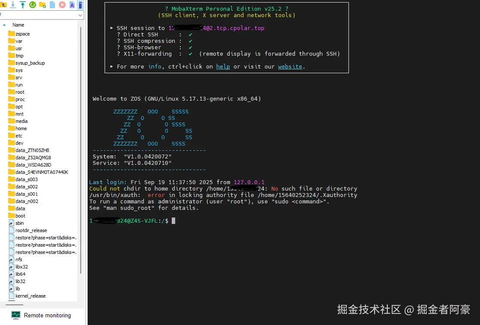Delete selected files red X icon
480x325 pixels.
point(62,5)
